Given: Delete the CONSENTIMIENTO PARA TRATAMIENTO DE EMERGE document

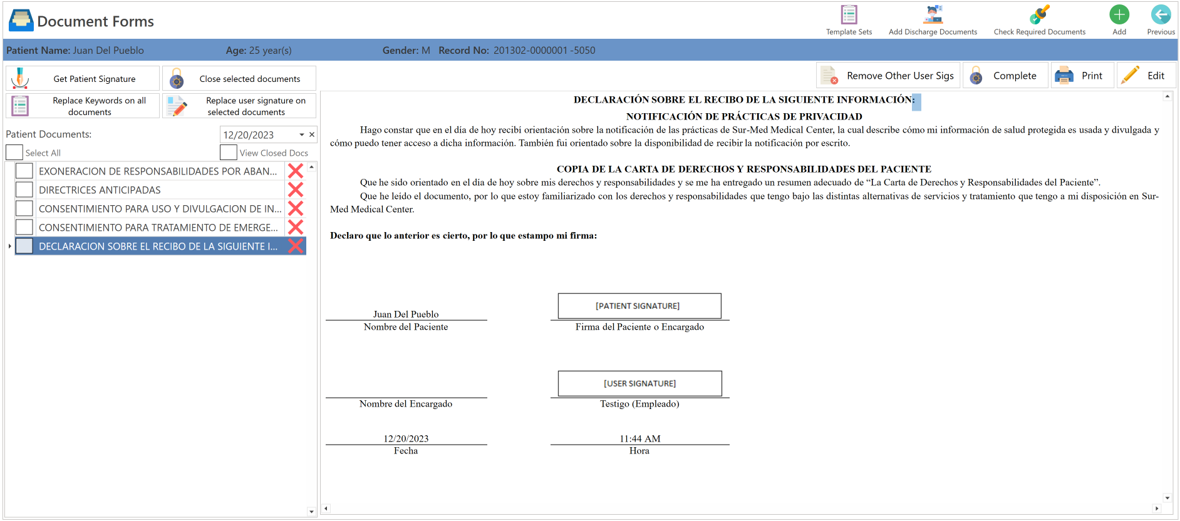Looking at the screenshot, I should [x=296, y=227].
